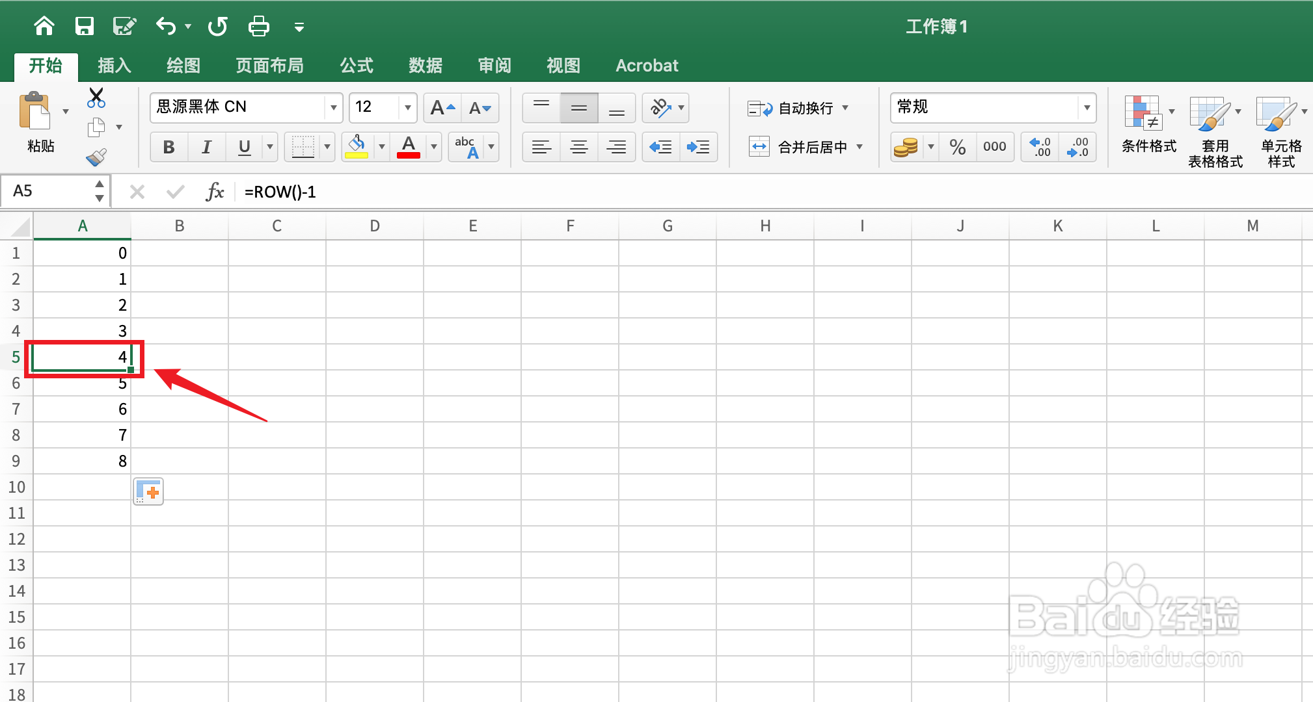Click the Auto Fill Options icon below column A
The height and width of the screenshot is (702, 1313).
coord(148,491)
